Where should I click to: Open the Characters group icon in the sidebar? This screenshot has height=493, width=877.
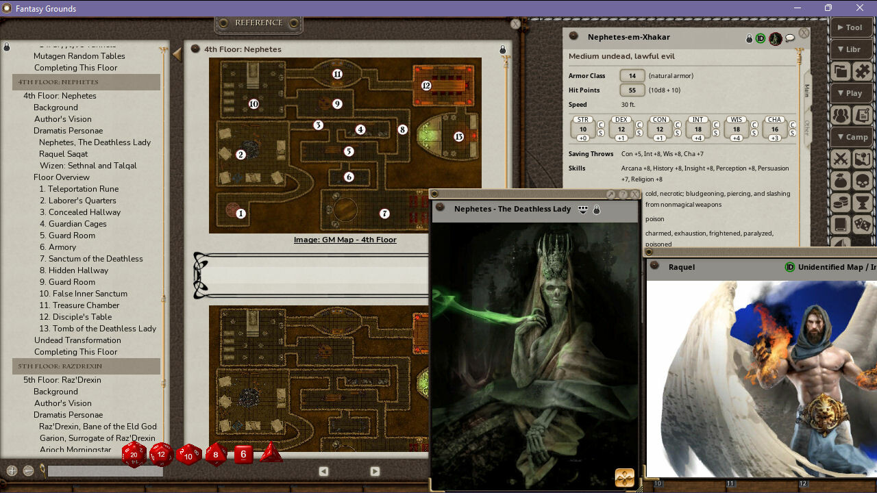(841, 116)
